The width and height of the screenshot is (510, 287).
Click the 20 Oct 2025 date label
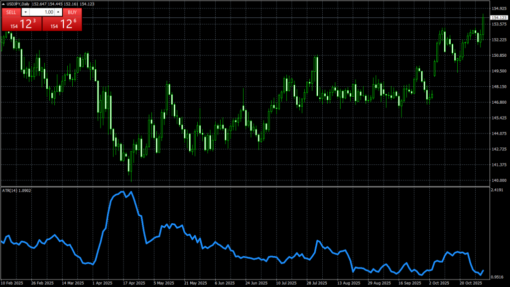470,283
